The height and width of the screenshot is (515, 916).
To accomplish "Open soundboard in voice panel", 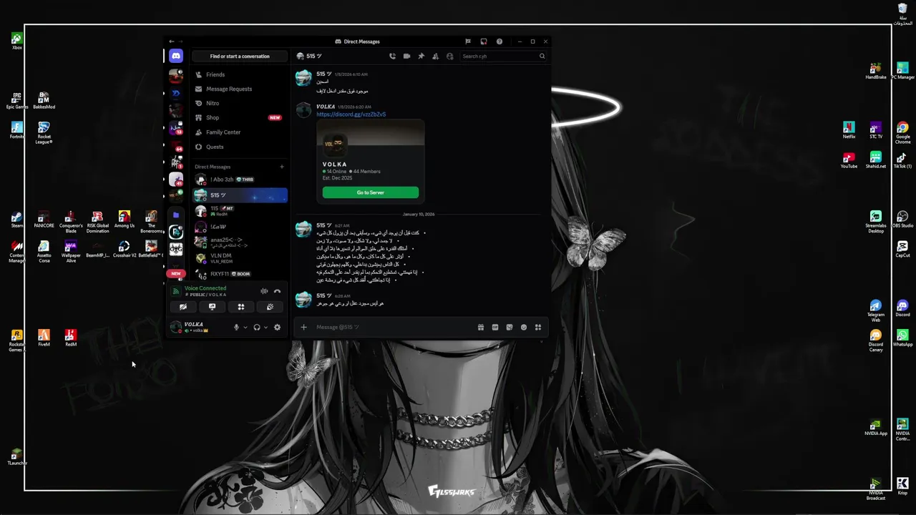I will coord(270,307).
